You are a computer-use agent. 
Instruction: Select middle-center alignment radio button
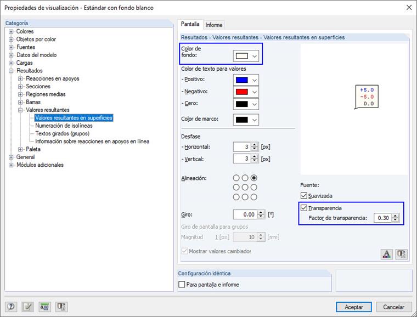[245, 188]
